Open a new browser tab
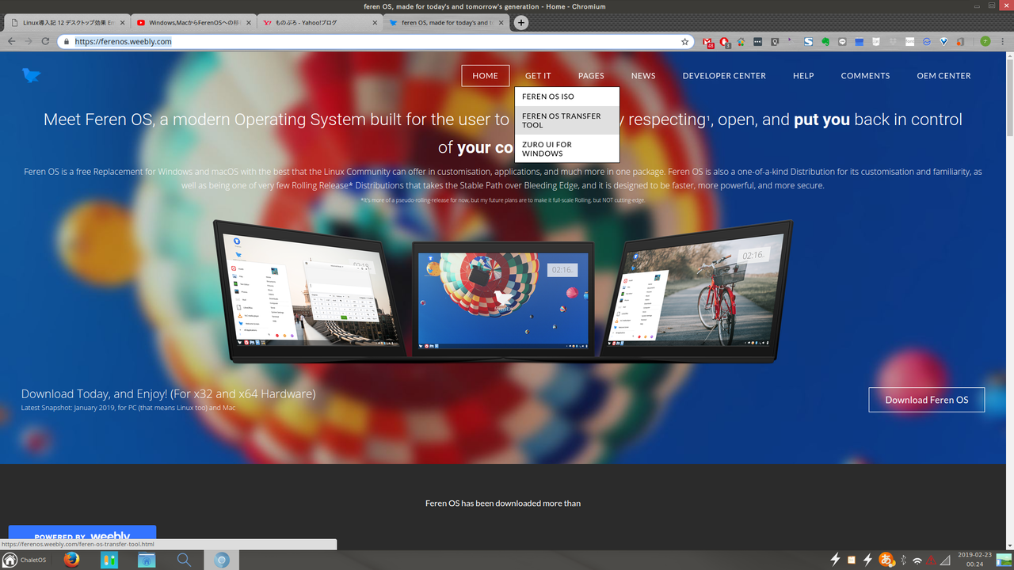The height and width of the screenshot is (570, 1014). 521,23
